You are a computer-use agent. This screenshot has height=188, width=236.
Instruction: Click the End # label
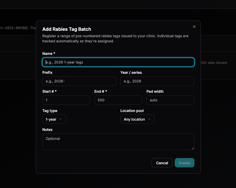click(x=101, y=91)
